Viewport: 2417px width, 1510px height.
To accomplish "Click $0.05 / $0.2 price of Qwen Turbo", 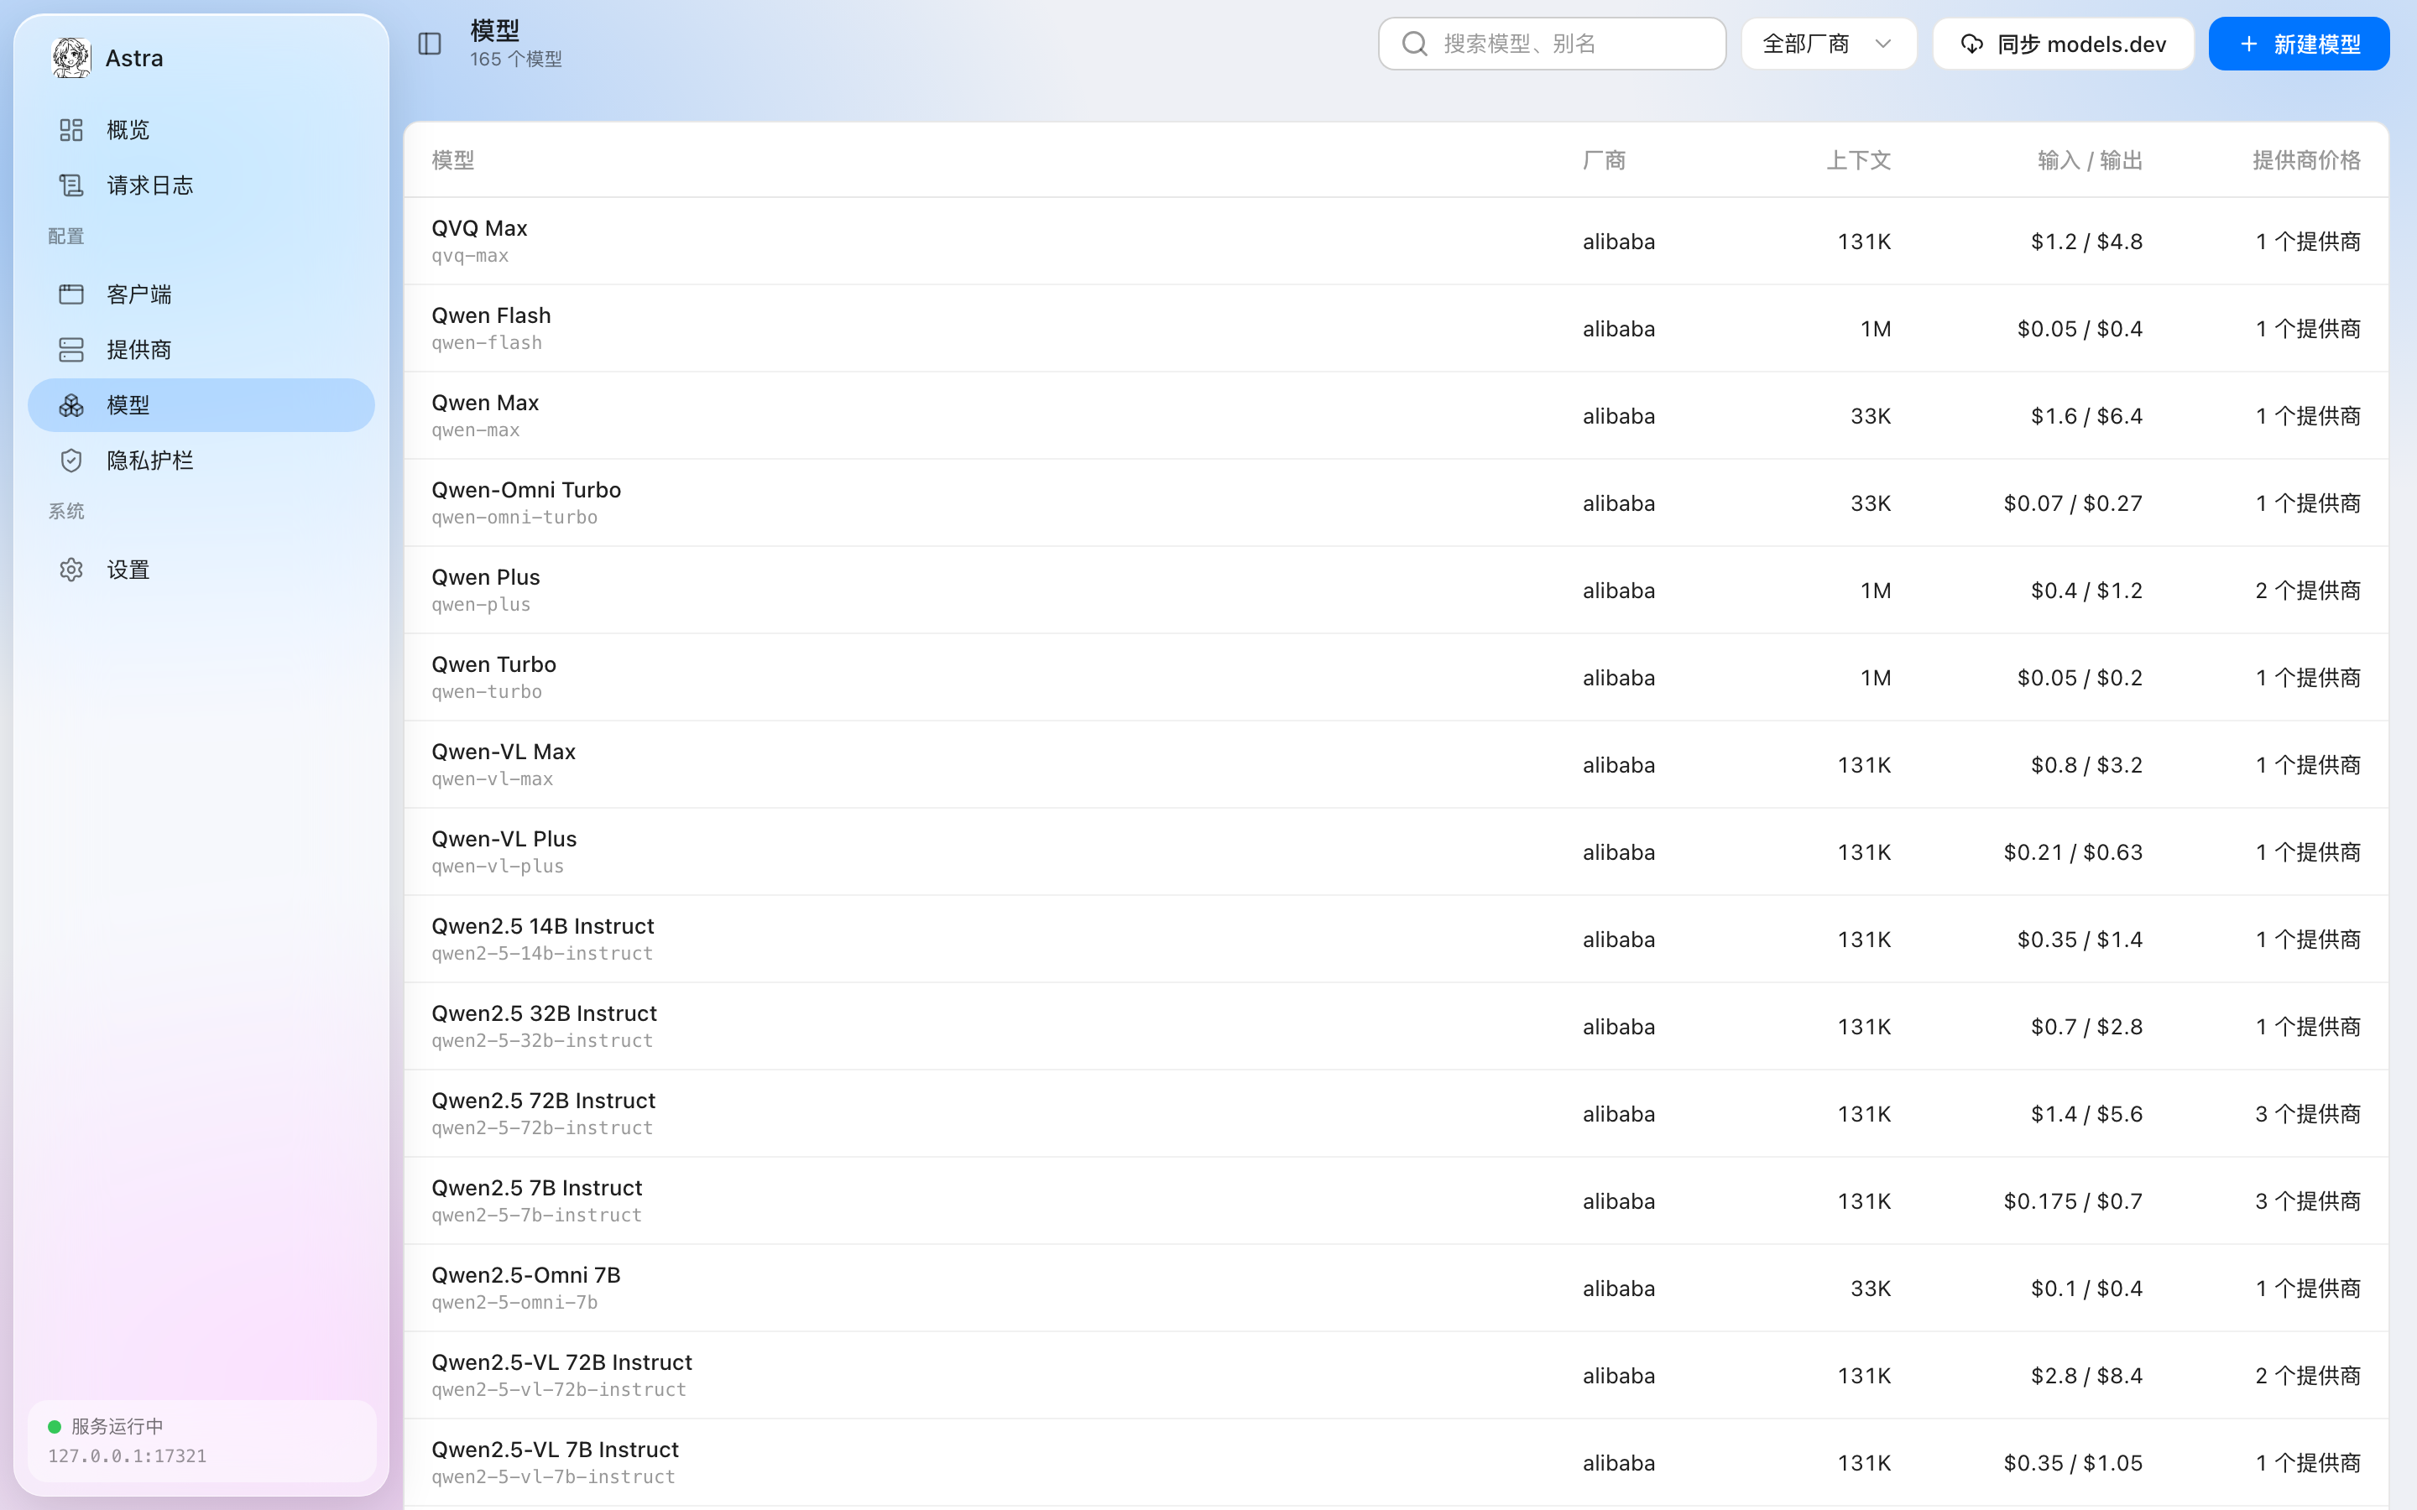I will tap(2080, 677).
